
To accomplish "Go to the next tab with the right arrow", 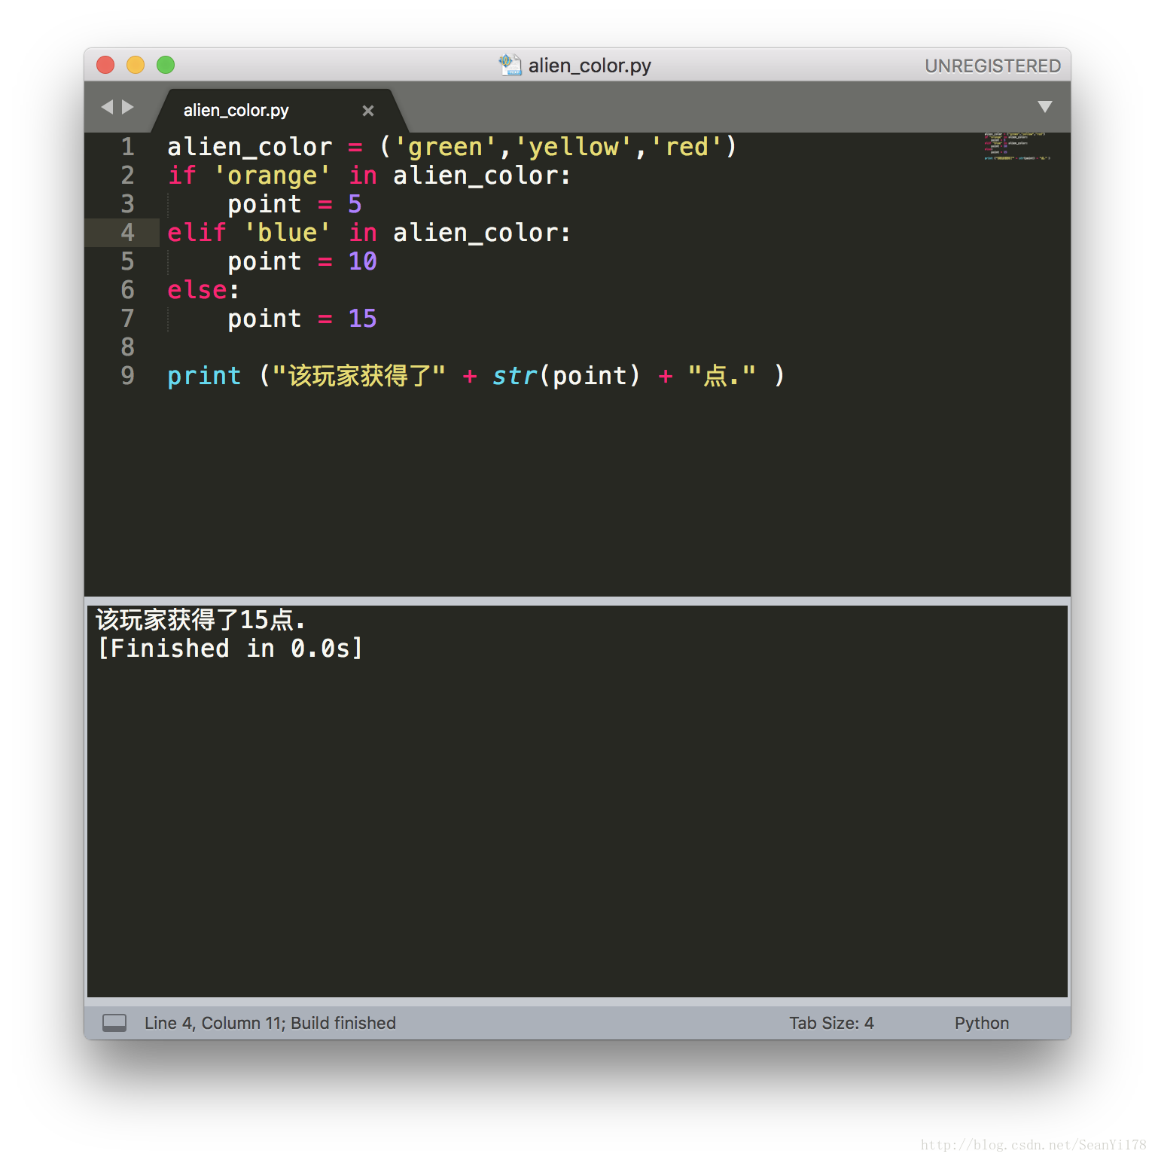I will [x=128, y=107].
